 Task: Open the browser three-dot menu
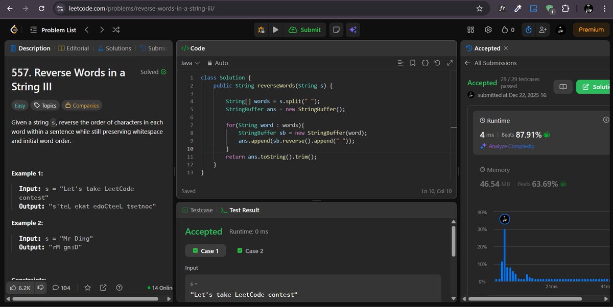coord(604,8)
